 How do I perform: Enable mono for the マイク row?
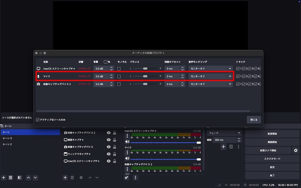(x=119, y=76)
